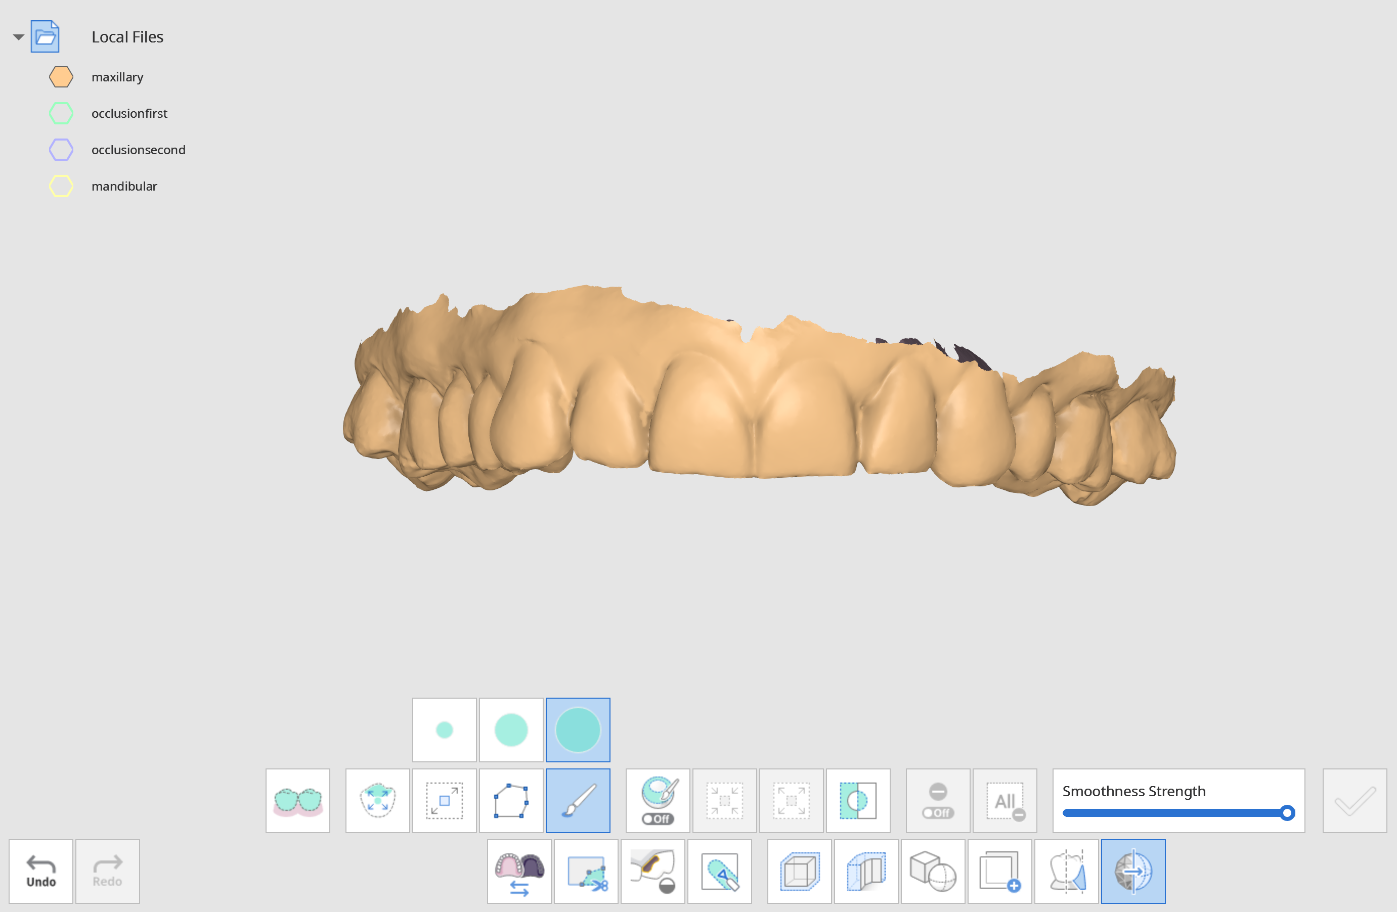The height and width of the screenshot is (912, 1397).
Task: Toggle the paint-on-surface Off switch
Action: (x=658, y=800)
